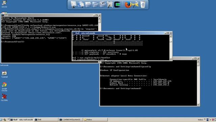Minimize the msfconsole window
Viewport: 216px width, 122px height.
[x=165, y=33]
